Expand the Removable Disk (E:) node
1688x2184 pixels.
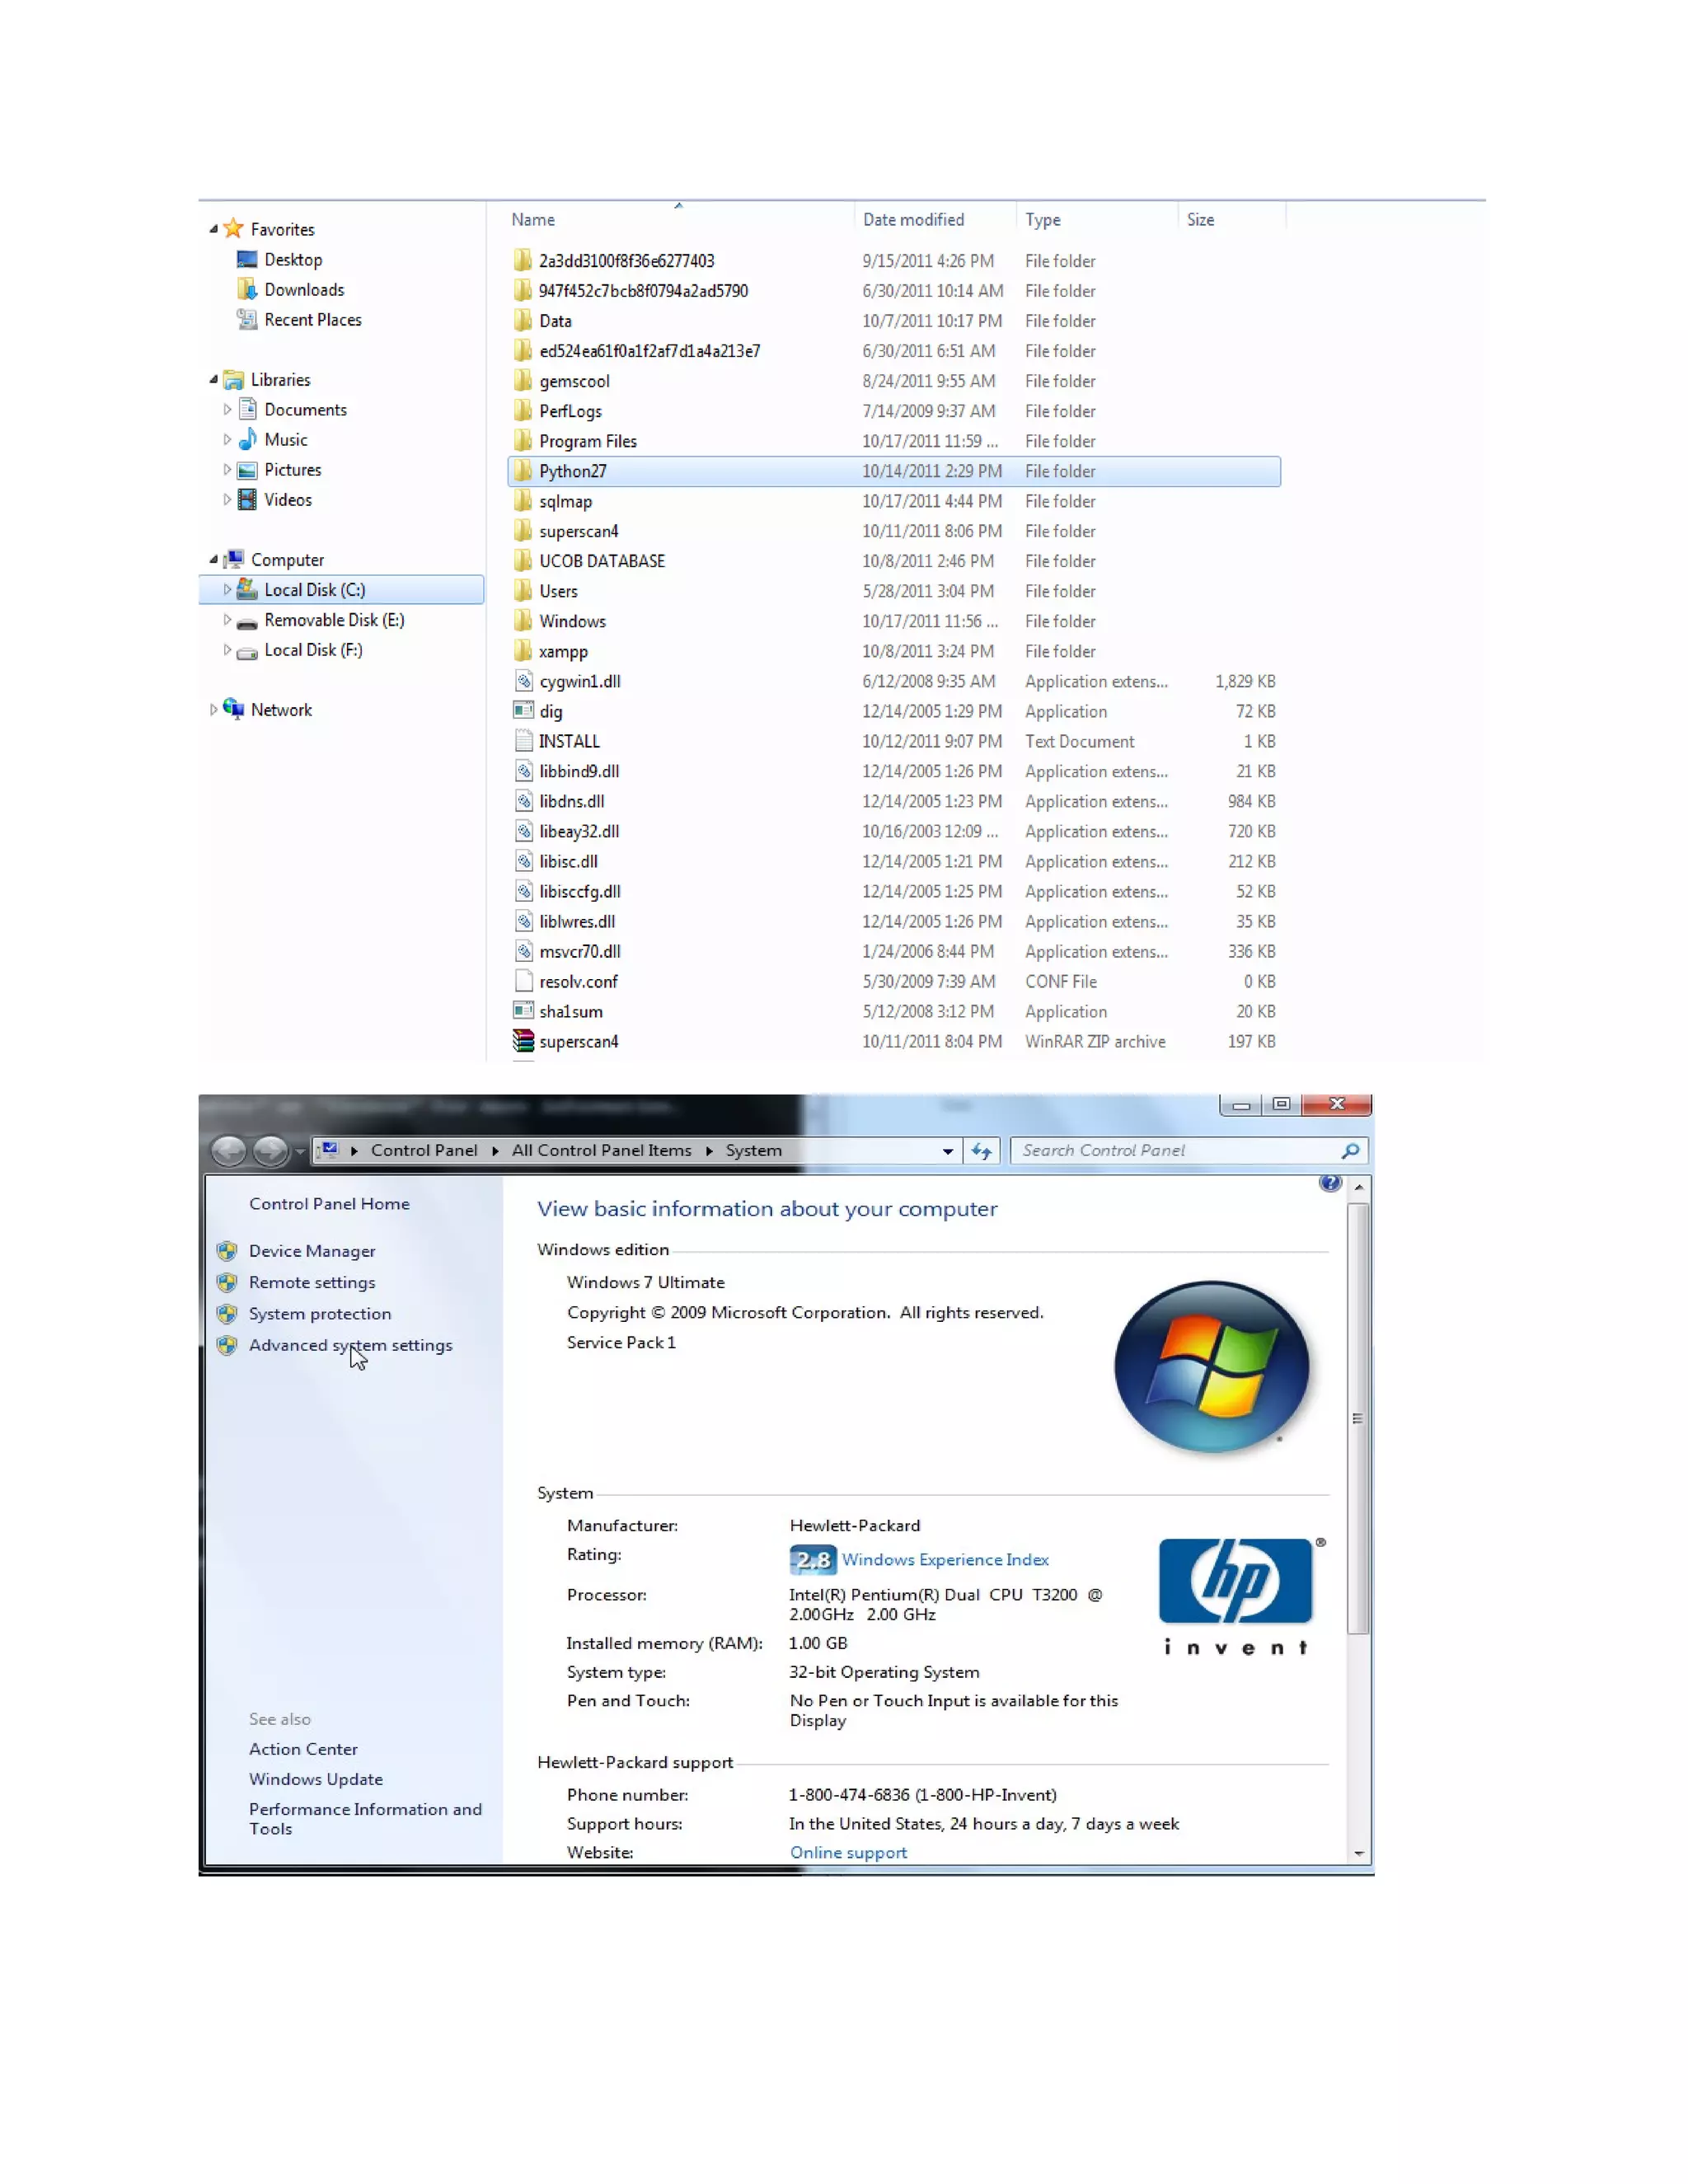(227, 619)
